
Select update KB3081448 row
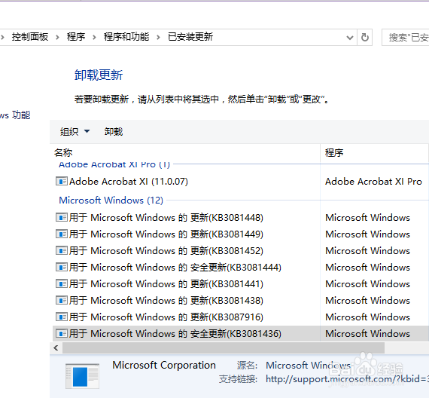pos(241,217)
